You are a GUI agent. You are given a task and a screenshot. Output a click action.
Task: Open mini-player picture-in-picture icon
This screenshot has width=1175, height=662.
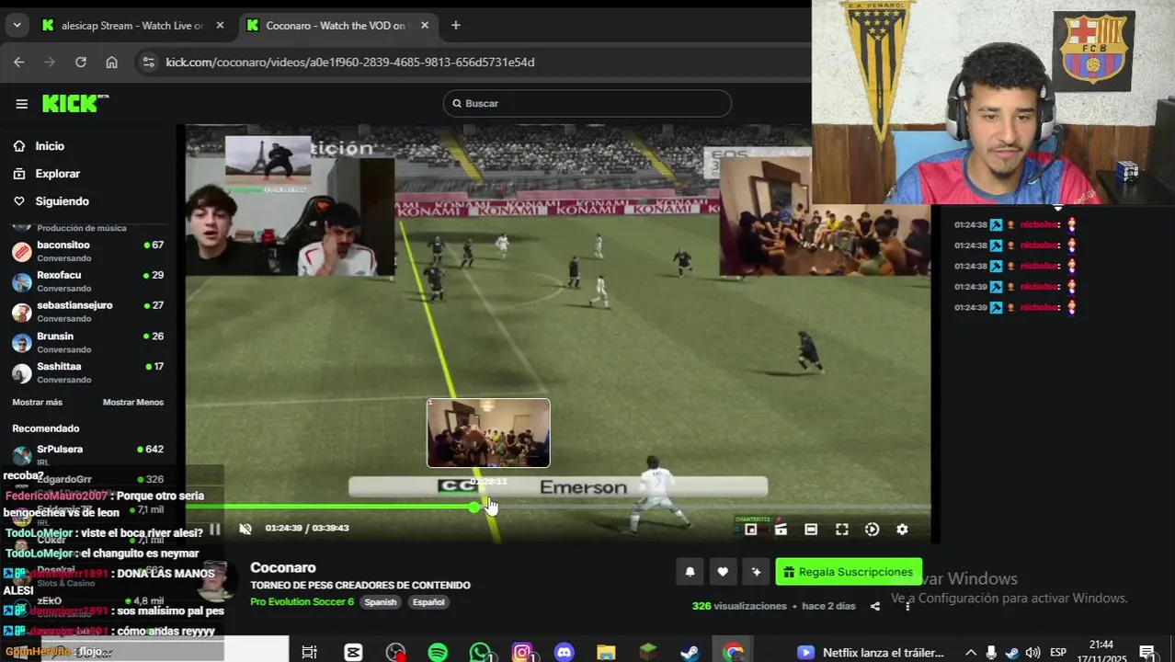point(751,530)
